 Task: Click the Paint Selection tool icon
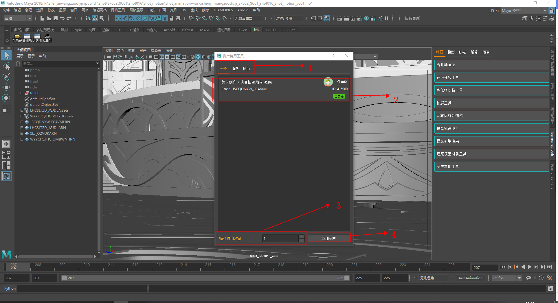point(6,77)
